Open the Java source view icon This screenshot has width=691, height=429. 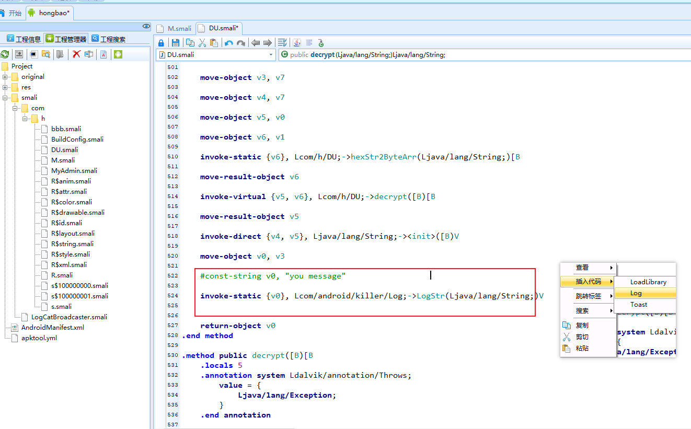tap(296, 43)
